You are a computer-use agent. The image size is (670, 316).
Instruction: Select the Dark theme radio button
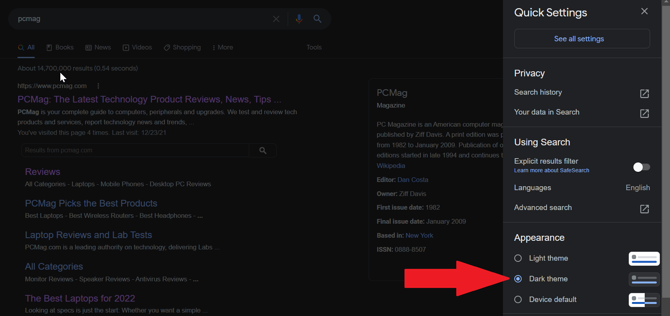tap(518, 279)
